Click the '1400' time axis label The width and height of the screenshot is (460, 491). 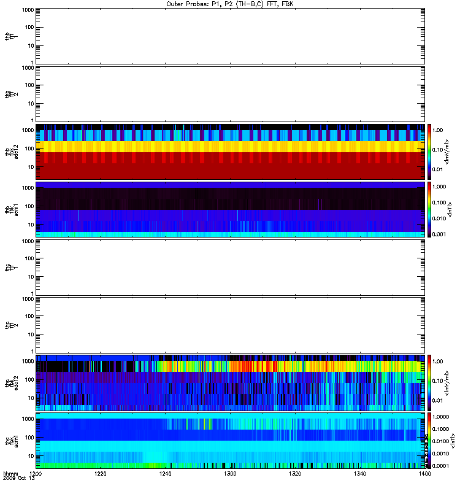pos(424,474)
